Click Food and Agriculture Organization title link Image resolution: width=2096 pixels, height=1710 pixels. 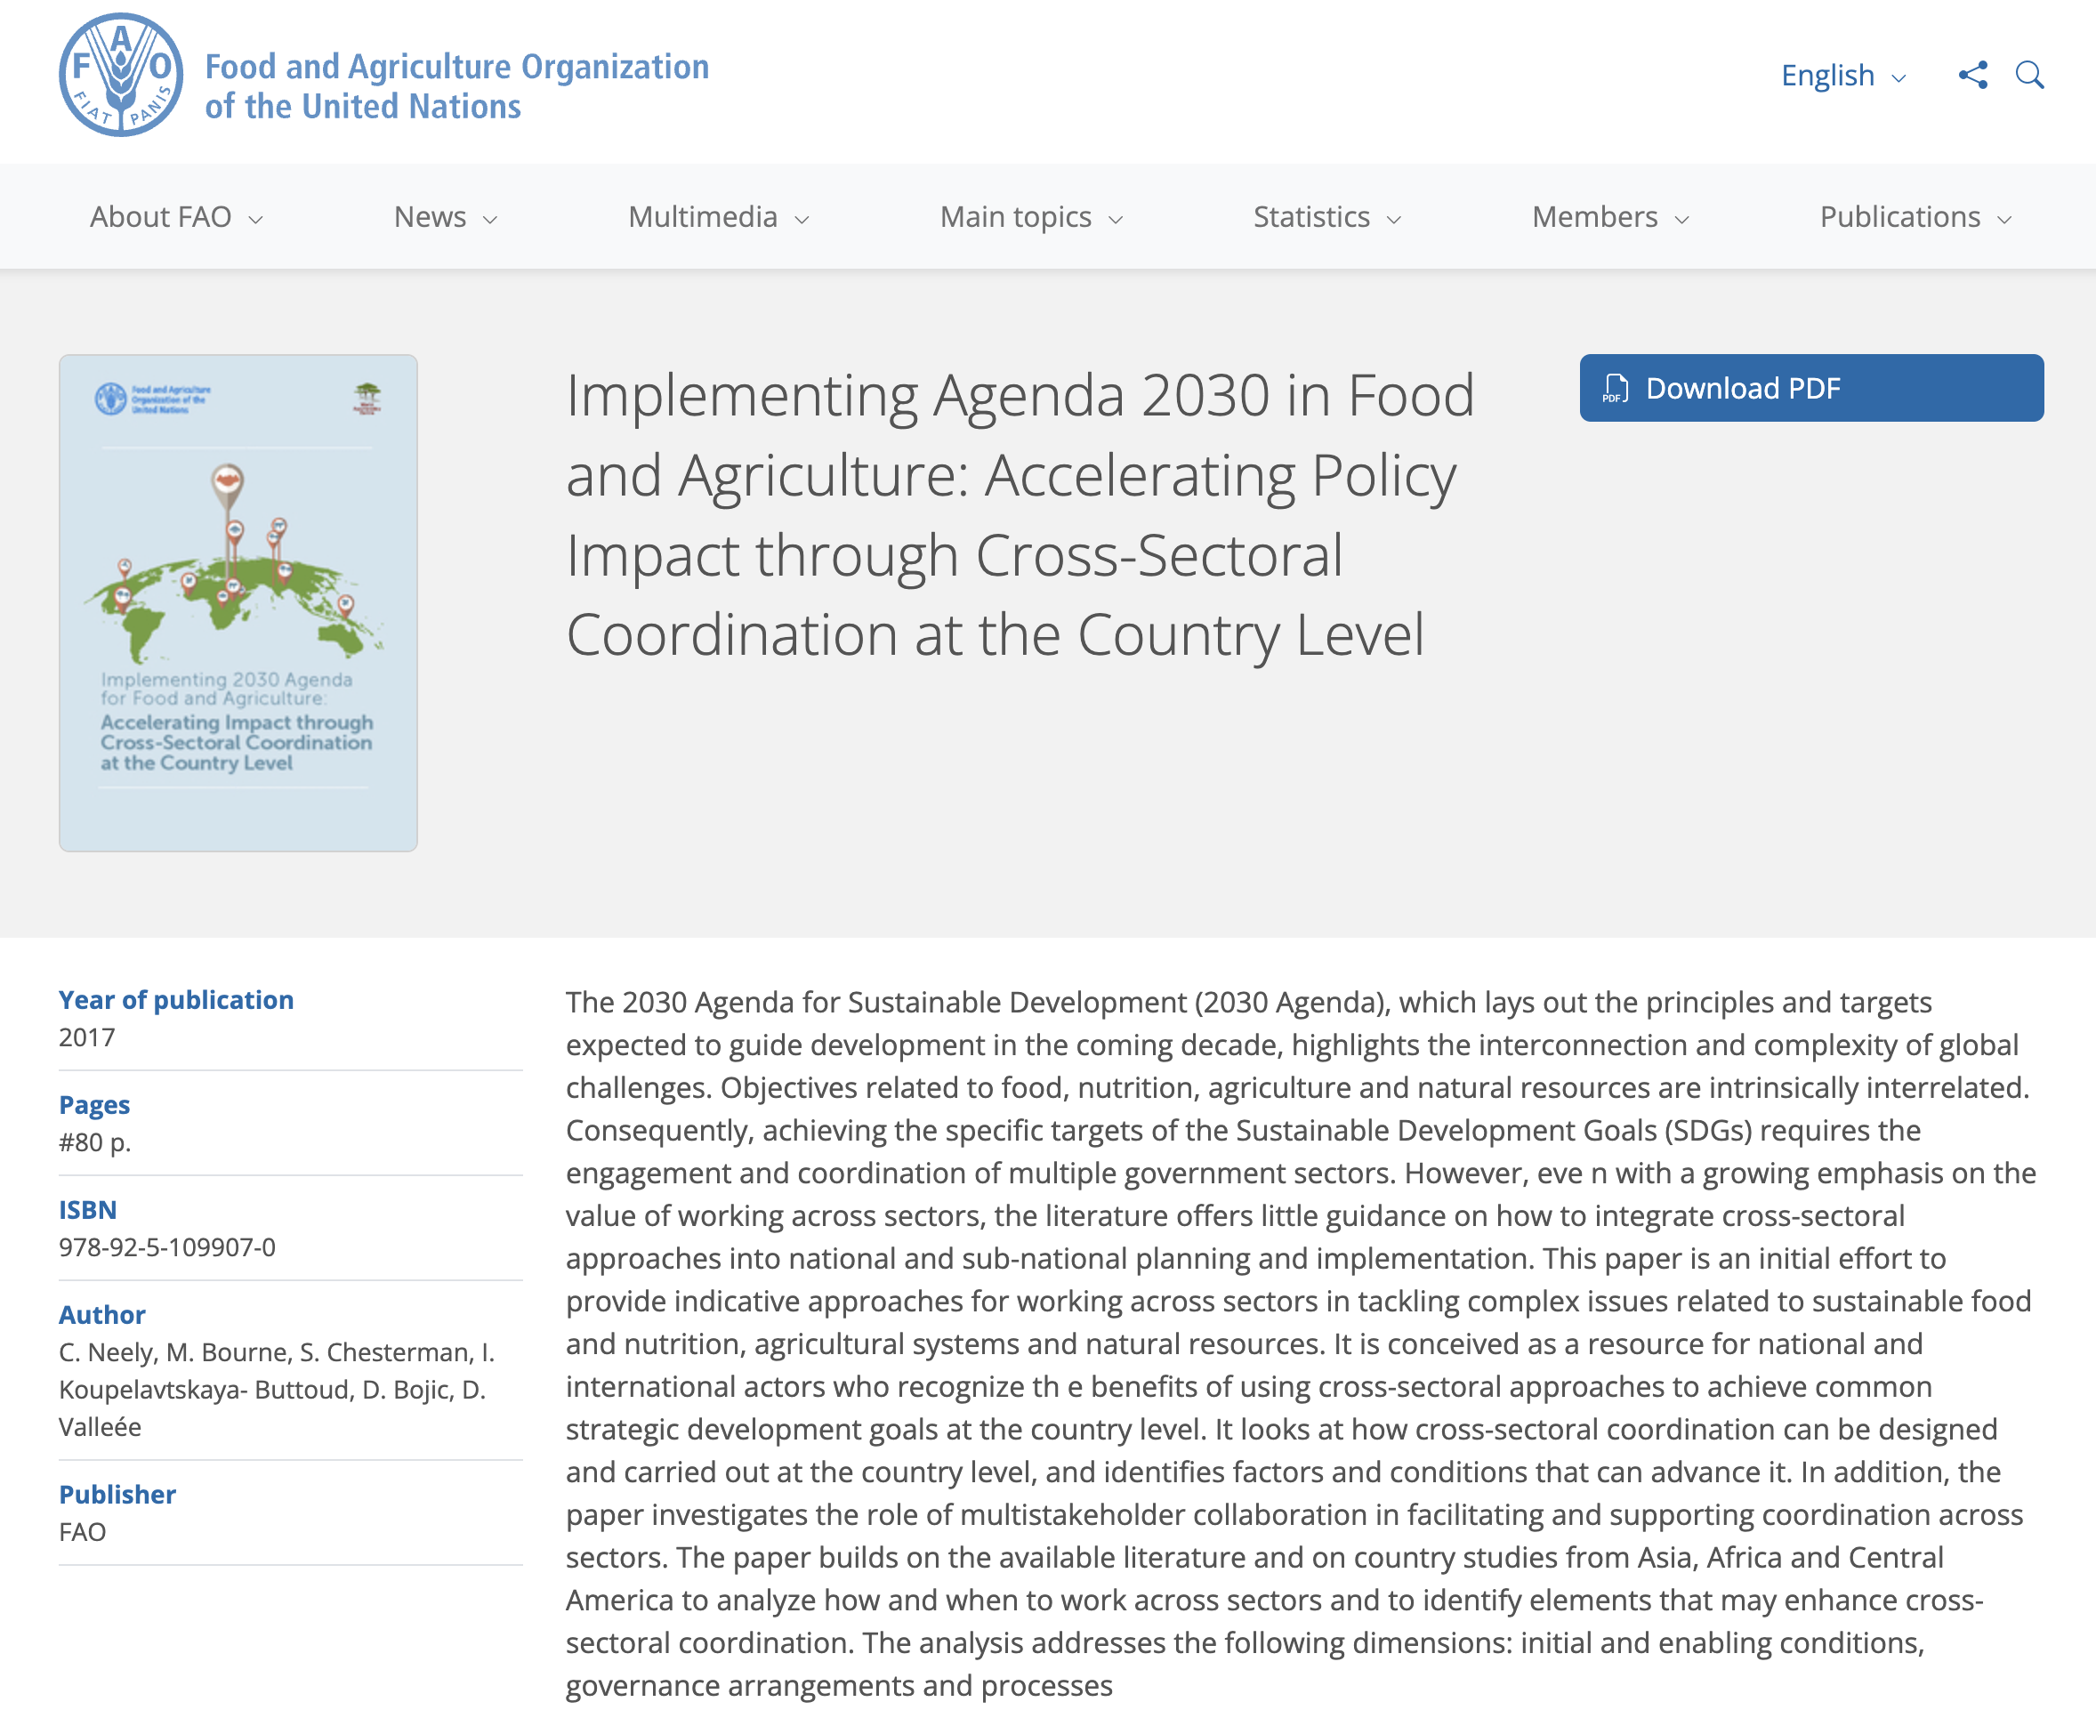tap(457, 86)
